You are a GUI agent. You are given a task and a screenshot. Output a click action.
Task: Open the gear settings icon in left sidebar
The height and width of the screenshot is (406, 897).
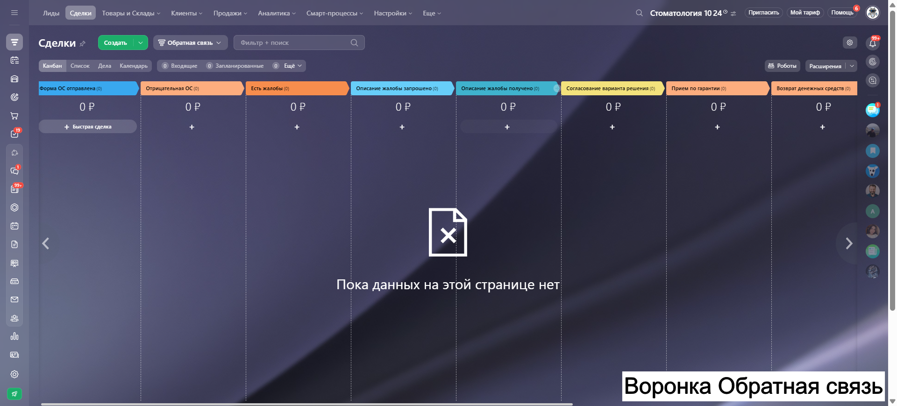point(14,374)
